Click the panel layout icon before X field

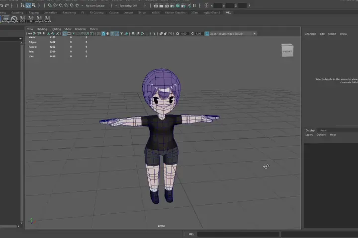point(206,5)
